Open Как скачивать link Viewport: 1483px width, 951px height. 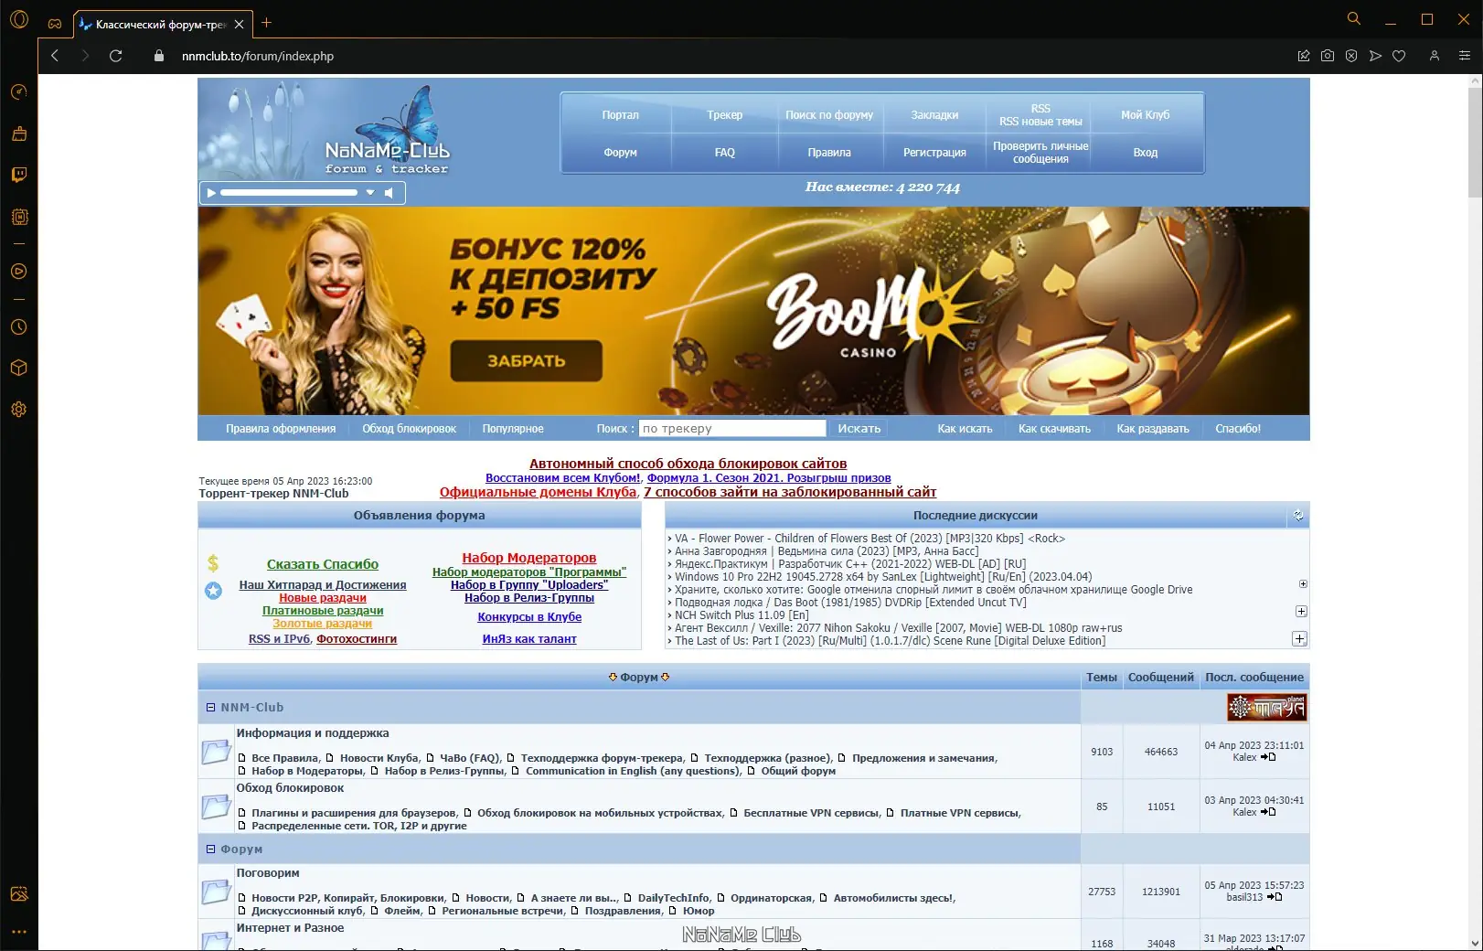[1054, 429]
